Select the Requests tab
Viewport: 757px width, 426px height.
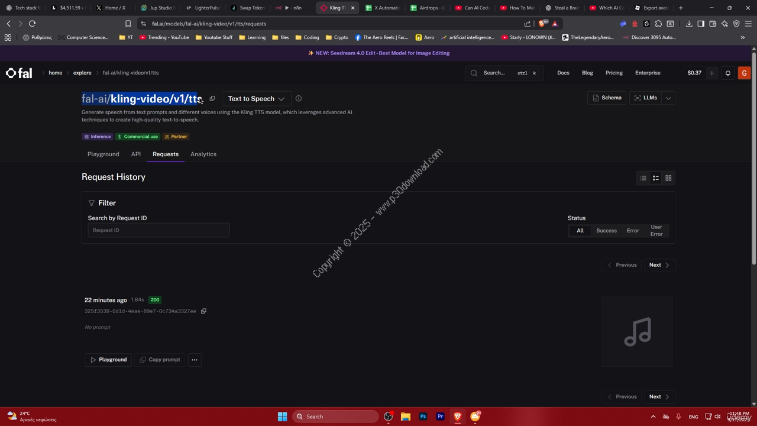[166, 154]
